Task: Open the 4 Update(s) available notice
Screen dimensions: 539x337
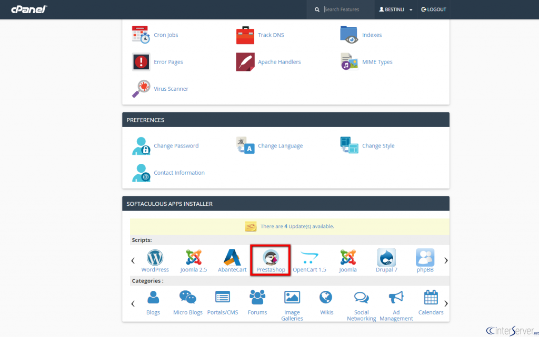Action: tap(297, 226)
